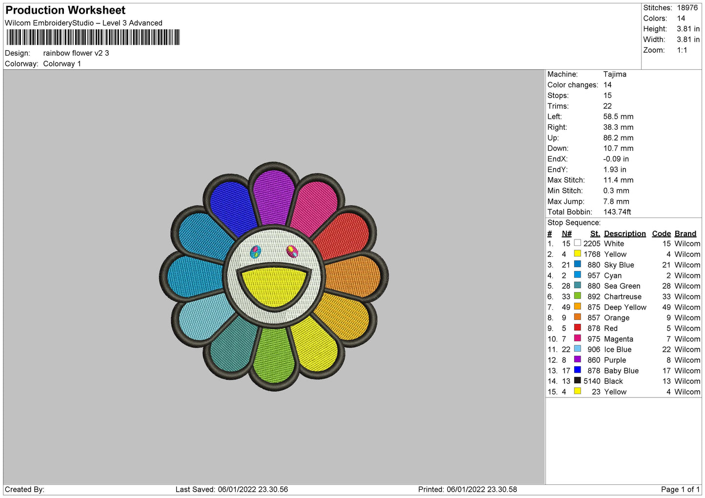Screen dimensions: 705x498
Task: Click 'Wilcom EmbroideryStudio – Level 3 Advanced' text
Action: coord(83,23)
